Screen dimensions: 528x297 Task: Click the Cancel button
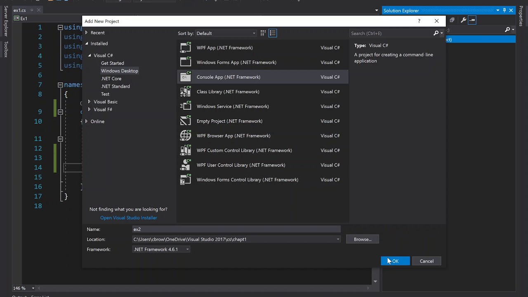[x=427, y=261]
